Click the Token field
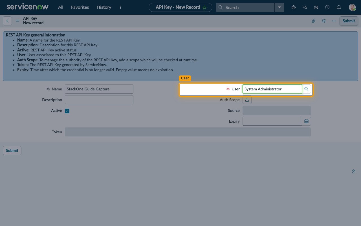This screenshot has height=226, width=361. click(x=188, y=132)
